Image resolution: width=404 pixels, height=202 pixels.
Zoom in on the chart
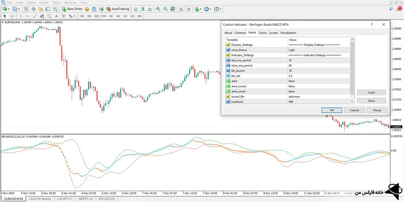[x=158, y=9]
